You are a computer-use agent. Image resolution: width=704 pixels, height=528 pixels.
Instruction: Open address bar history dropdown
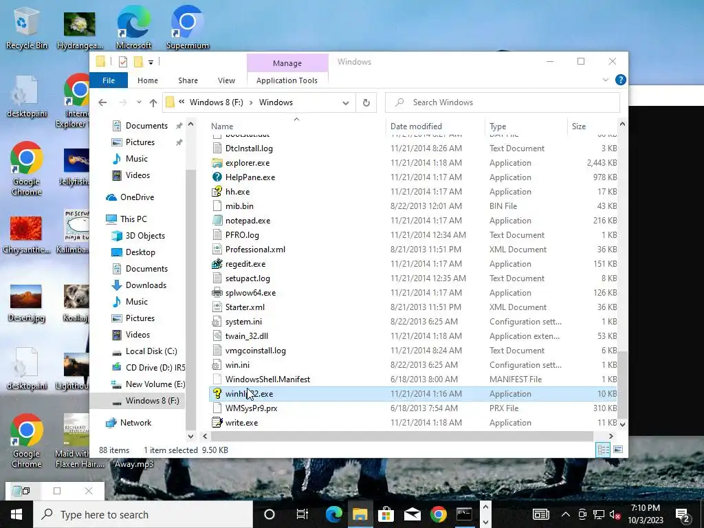click(345, 103)
